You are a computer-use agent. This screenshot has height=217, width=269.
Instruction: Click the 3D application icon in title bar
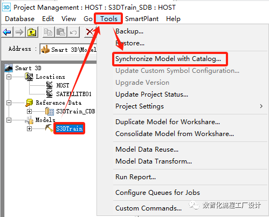point(6,8)
